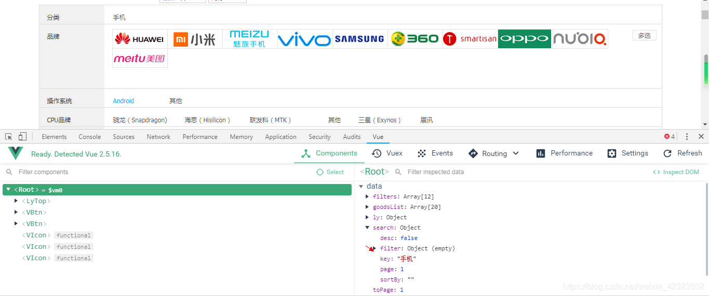Switch to the Security tab

pyautogui.click(x=319, y=137)
